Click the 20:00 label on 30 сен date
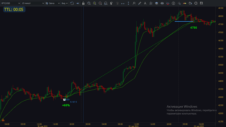This screenshot has height=127, width=226. (72, 124)
